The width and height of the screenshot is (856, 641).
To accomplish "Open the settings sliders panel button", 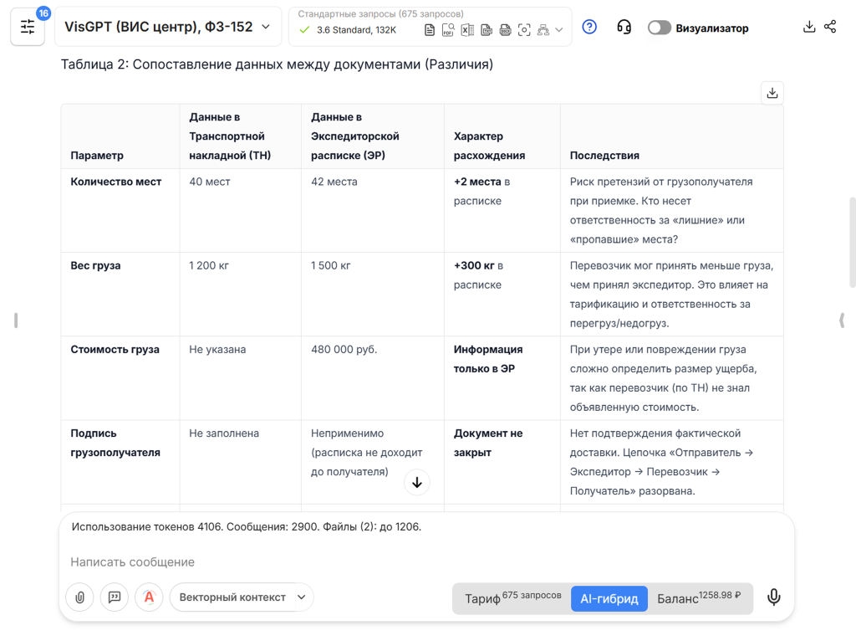I will (x=28, y=27).
